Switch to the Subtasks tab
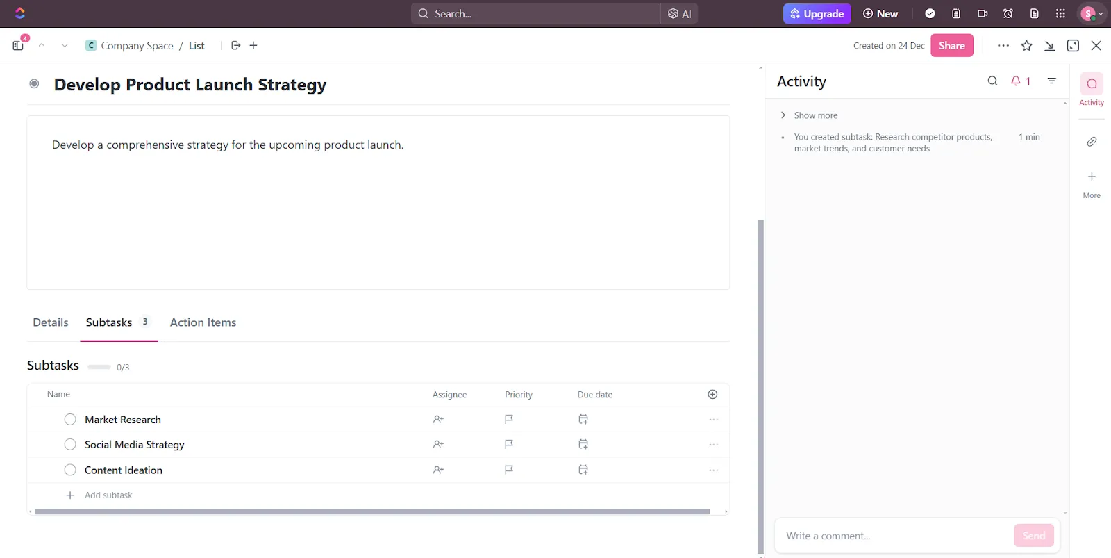The width and height of the screenshot is (1111, 558). pos(118,322)
